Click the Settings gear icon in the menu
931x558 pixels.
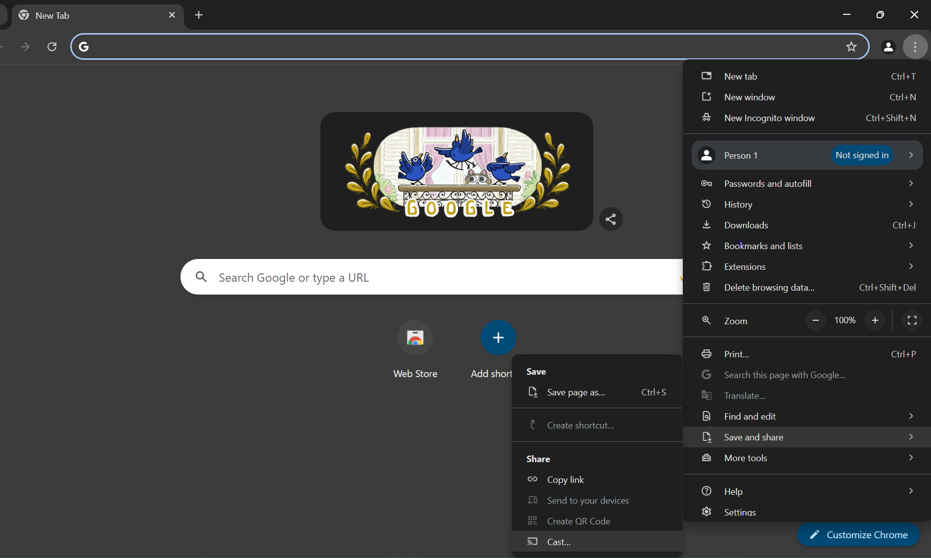pos(707,512)
